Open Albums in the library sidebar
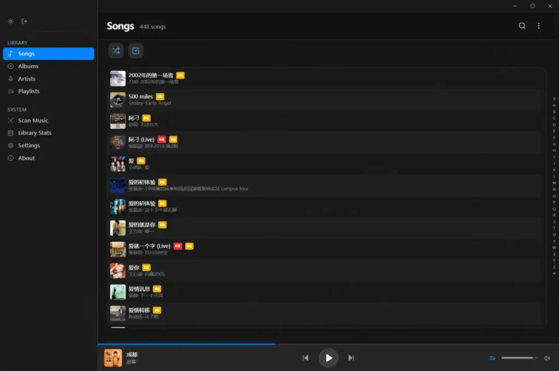Image resolution: width=559 pixels, height=371 pixels. click(28, 66)
